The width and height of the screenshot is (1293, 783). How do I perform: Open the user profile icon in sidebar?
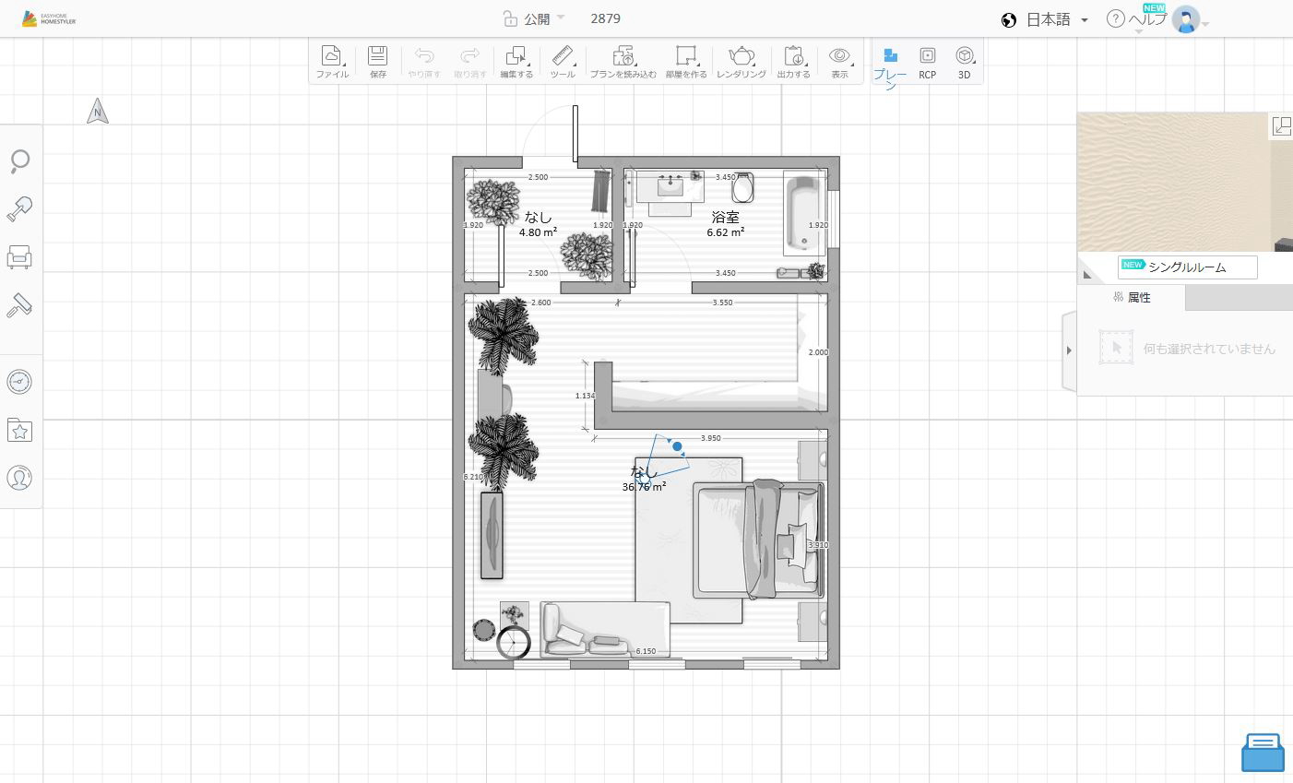pyautogui.click(x=19, y=478)
